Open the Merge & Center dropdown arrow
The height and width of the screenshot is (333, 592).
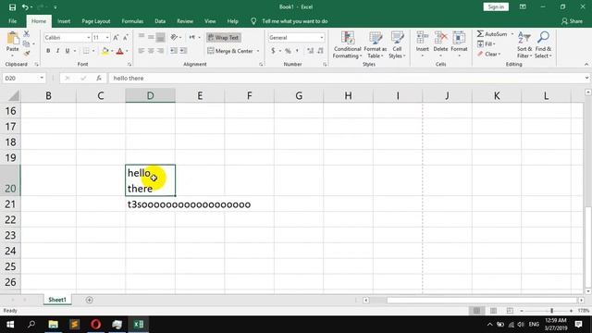point(258,51)
